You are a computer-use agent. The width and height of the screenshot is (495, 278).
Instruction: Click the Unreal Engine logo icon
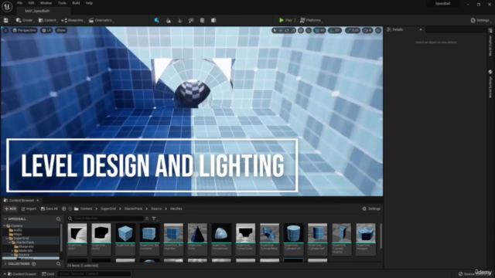click(x=7, y=6)
